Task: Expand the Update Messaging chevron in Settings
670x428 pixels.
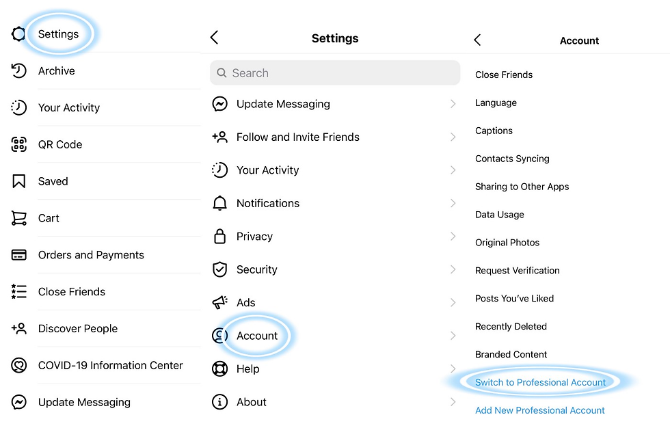Action: click(x=453, y=104)
